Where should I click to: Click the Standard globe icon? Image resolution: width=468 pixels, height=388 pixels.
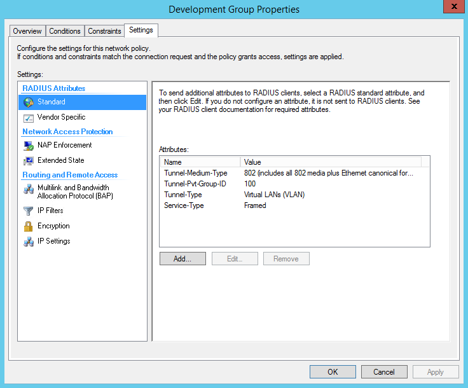29,102
